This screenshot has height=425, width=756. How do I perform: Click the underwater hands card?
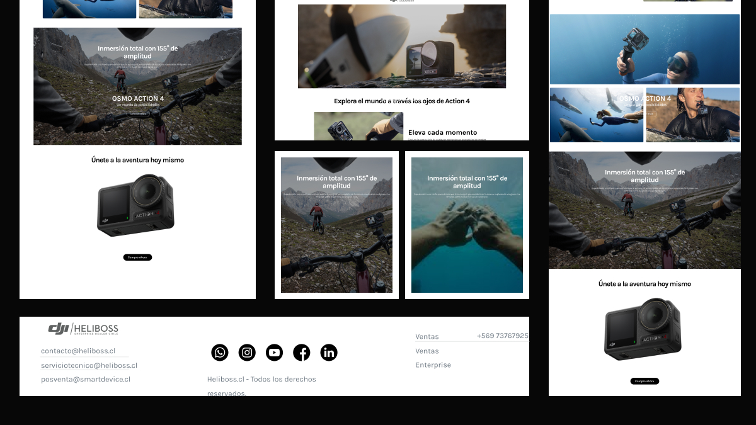(467, 225)
